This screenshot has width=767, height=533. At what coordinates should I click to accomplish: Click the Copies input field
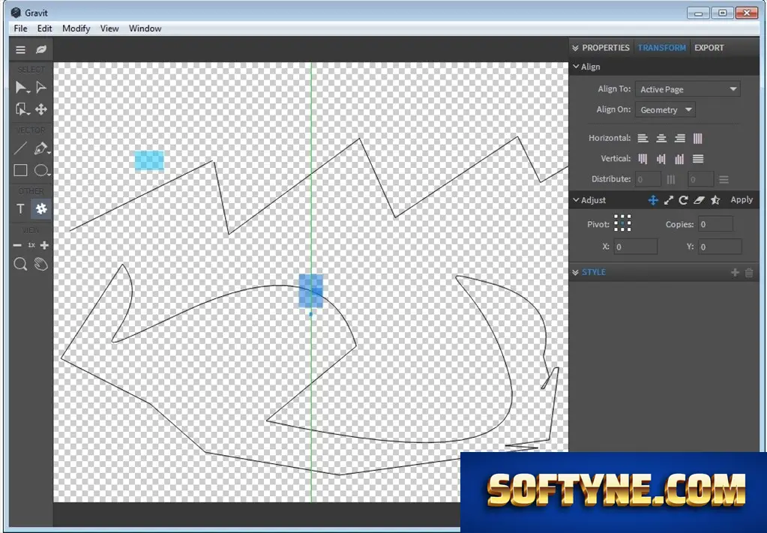click(x=715, y=224)
